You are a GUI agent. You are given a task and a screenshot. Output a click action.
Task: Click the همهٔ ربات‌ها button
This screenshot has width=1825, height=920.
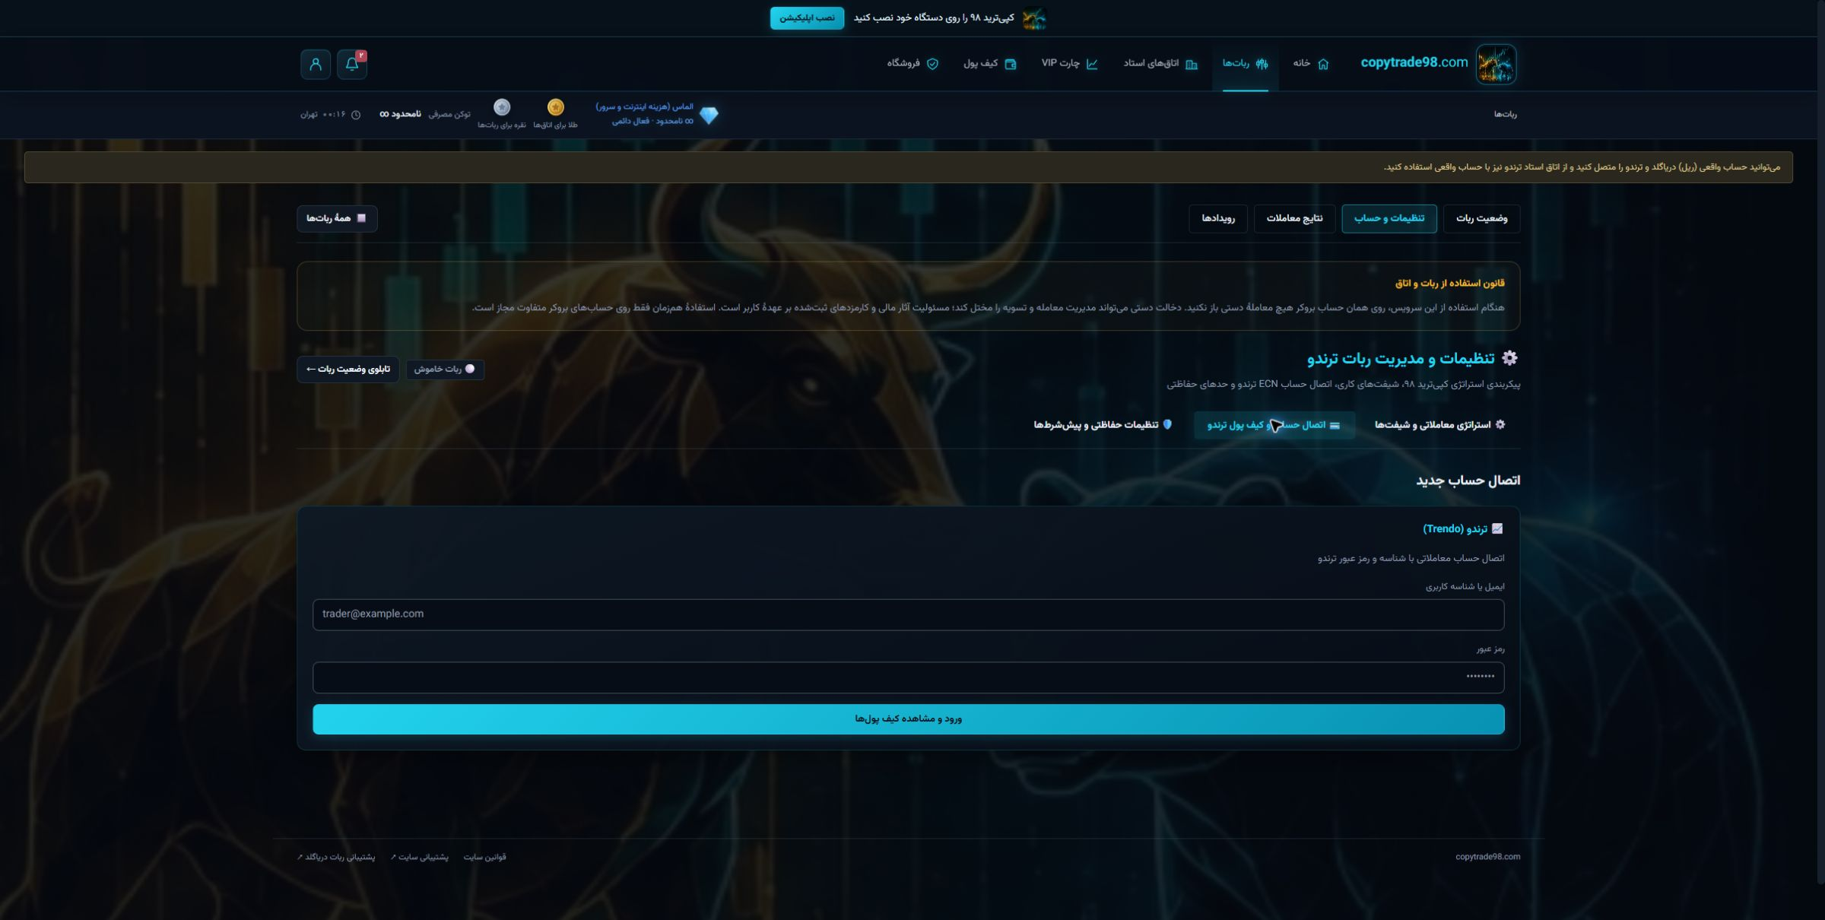337,219
